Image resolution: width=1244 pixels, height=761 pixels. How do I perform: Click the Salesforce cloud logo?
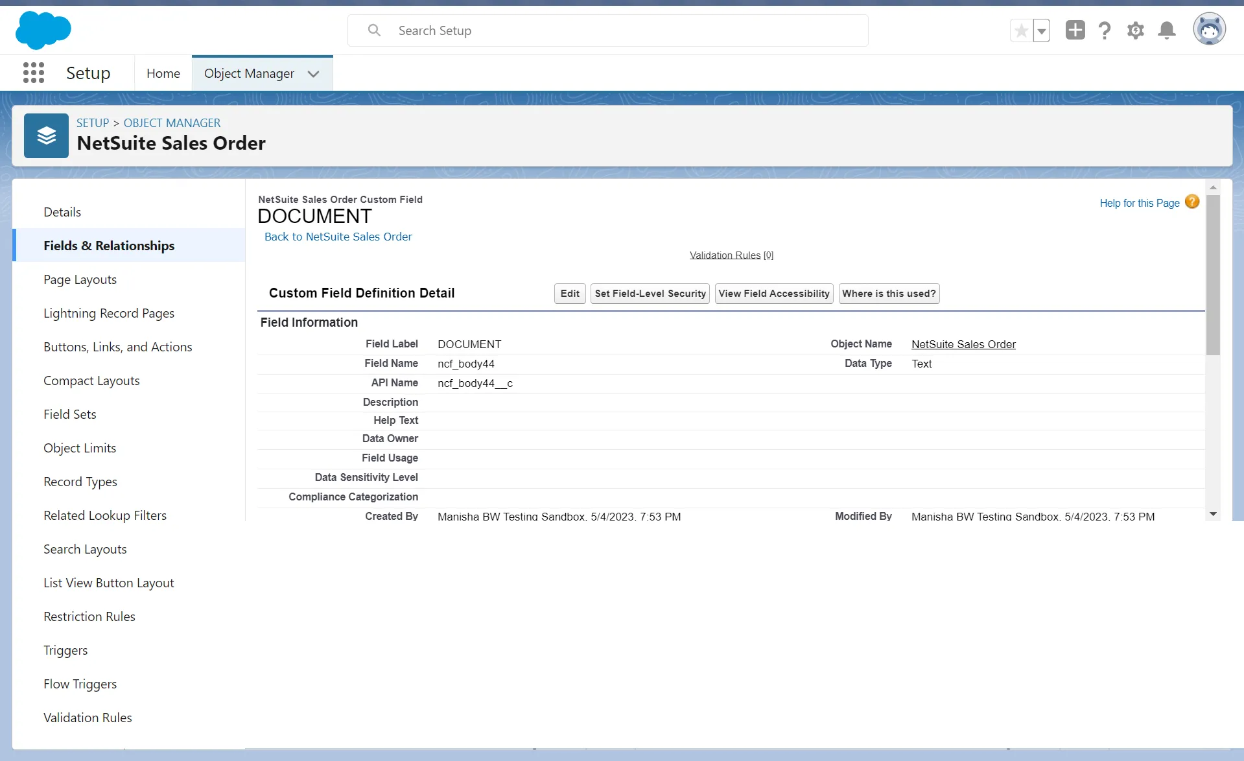(x=43, y=30)
